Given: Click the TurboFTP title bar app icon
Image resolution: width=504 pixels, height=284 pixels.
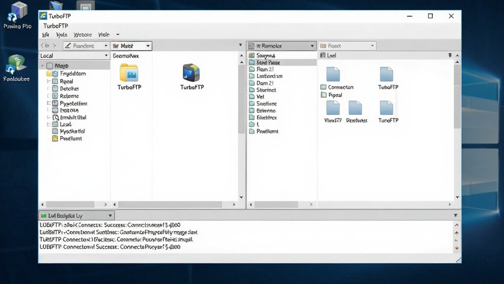Looking at the screenshot, I should pos(43,16).
